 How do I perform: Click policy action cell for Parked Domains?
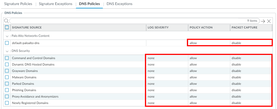209,84
